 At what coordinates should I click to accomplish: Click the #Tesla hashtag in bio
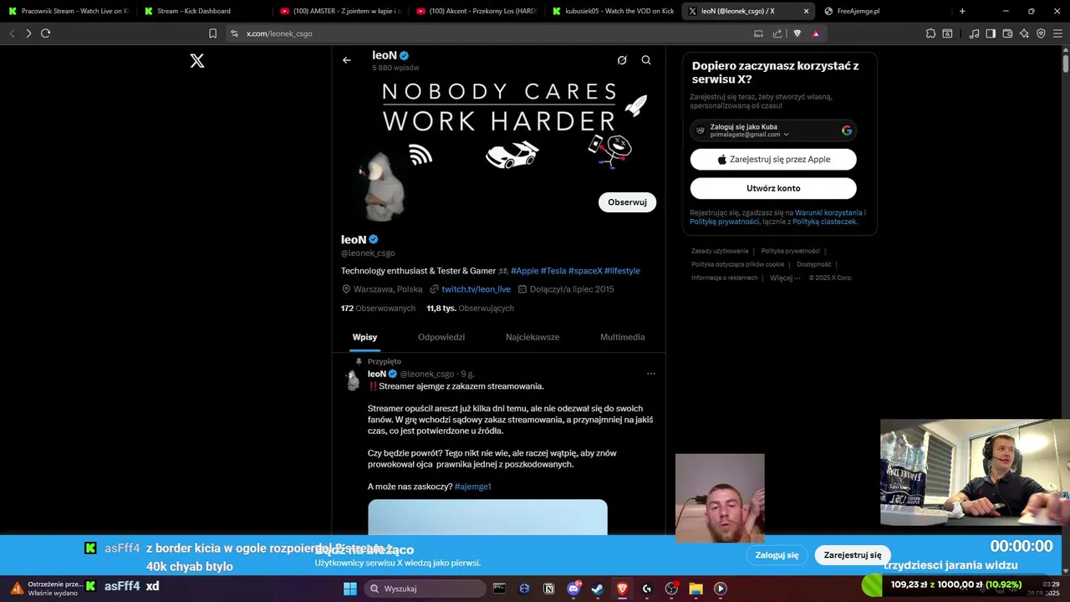(553, 271)
